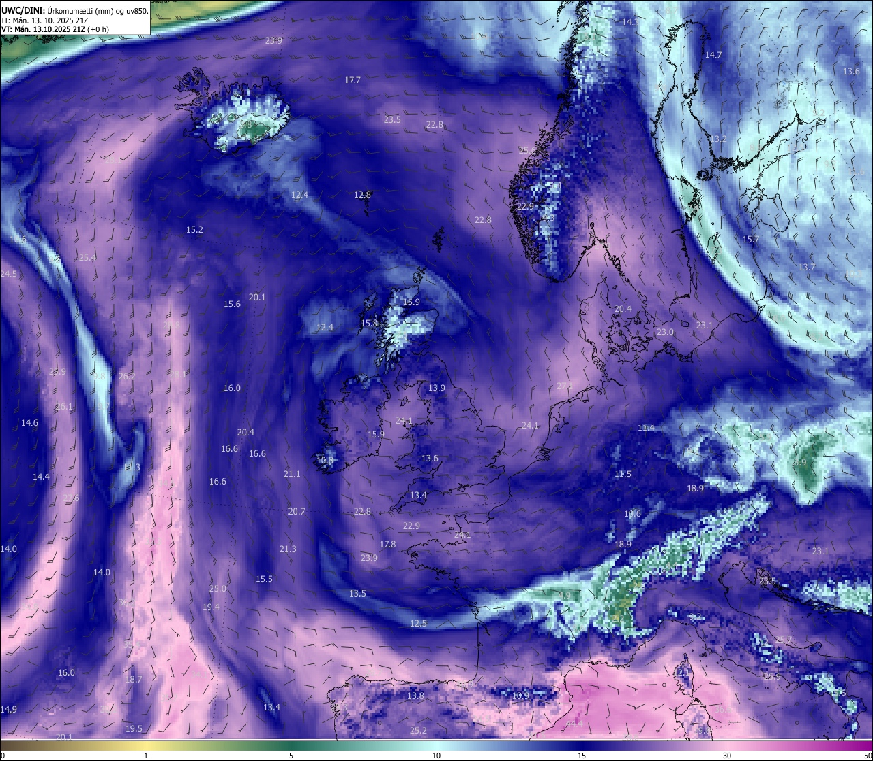Viewport: 873px width, 761px height.
Task: Click the 25.0 value label
Action: (x=218, y=588)
